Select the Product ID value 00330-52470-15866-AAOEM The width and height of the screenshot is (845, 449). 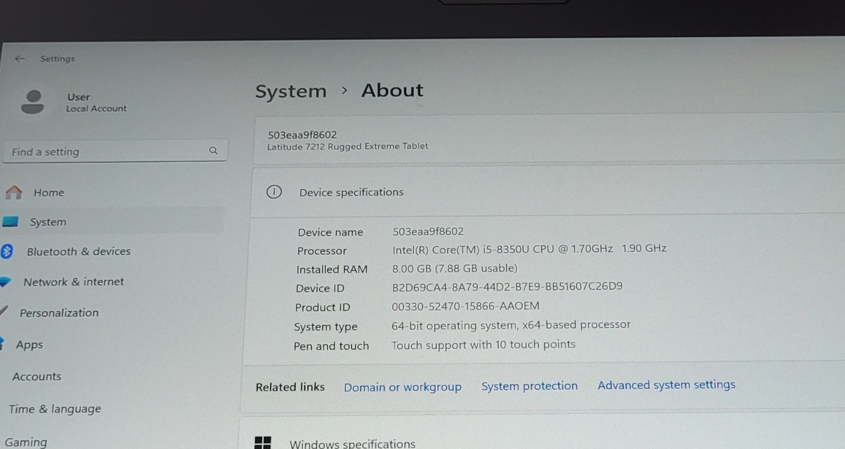465,306
